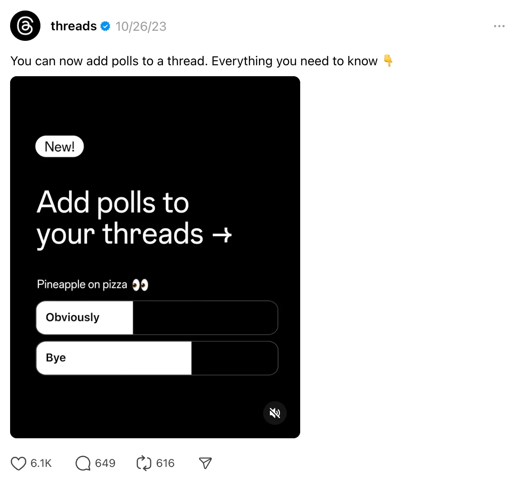
Task: Open replies via comment bubble icon
Action: pyautogui.click(x=83, y=464)
